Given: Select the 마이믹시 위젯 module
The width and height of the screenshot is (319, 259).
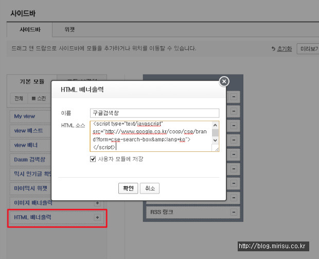Looking at the screenshot, I should (x=30, y=188).
